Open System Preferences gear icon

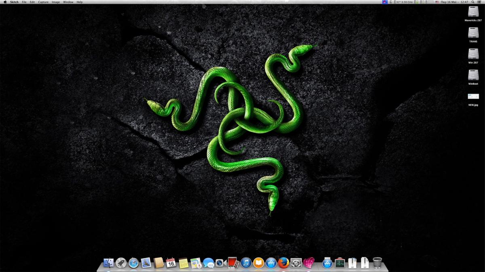pos(296,263)
